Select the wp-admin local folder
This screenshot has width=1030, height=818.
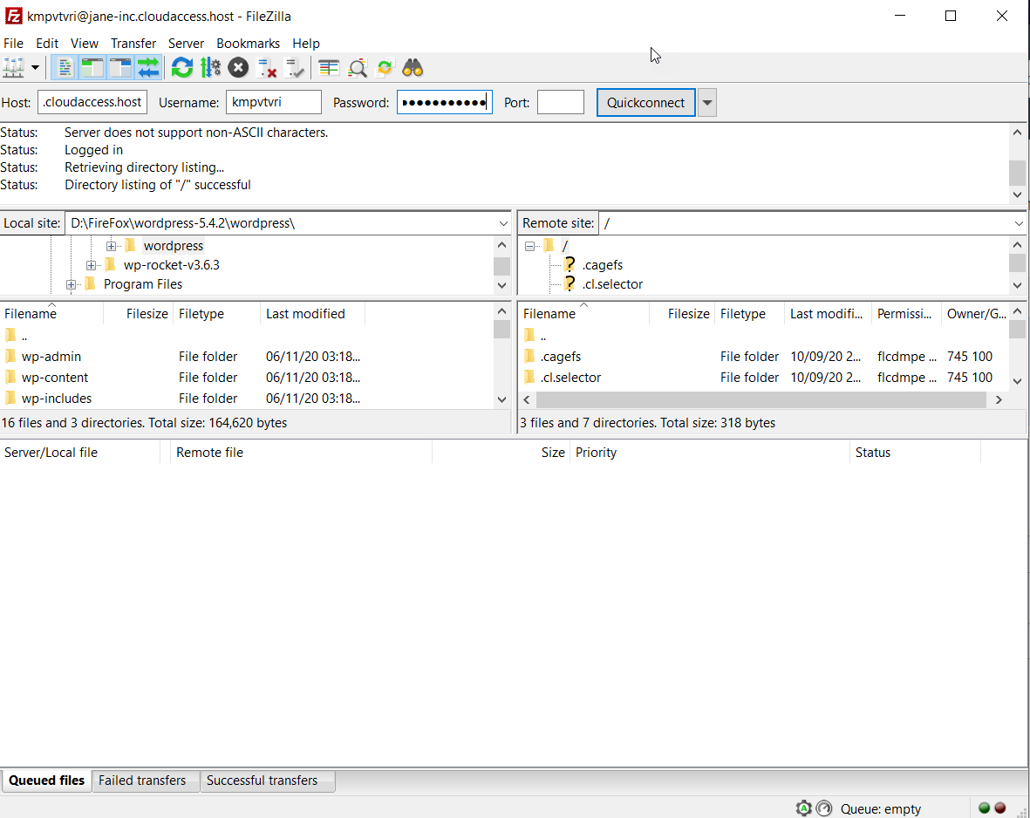tap(51, 356)
